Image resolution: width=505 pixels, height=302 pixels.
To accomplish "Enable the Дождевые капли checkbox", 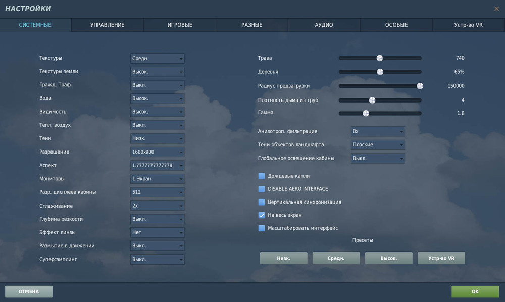I will 262,176.
